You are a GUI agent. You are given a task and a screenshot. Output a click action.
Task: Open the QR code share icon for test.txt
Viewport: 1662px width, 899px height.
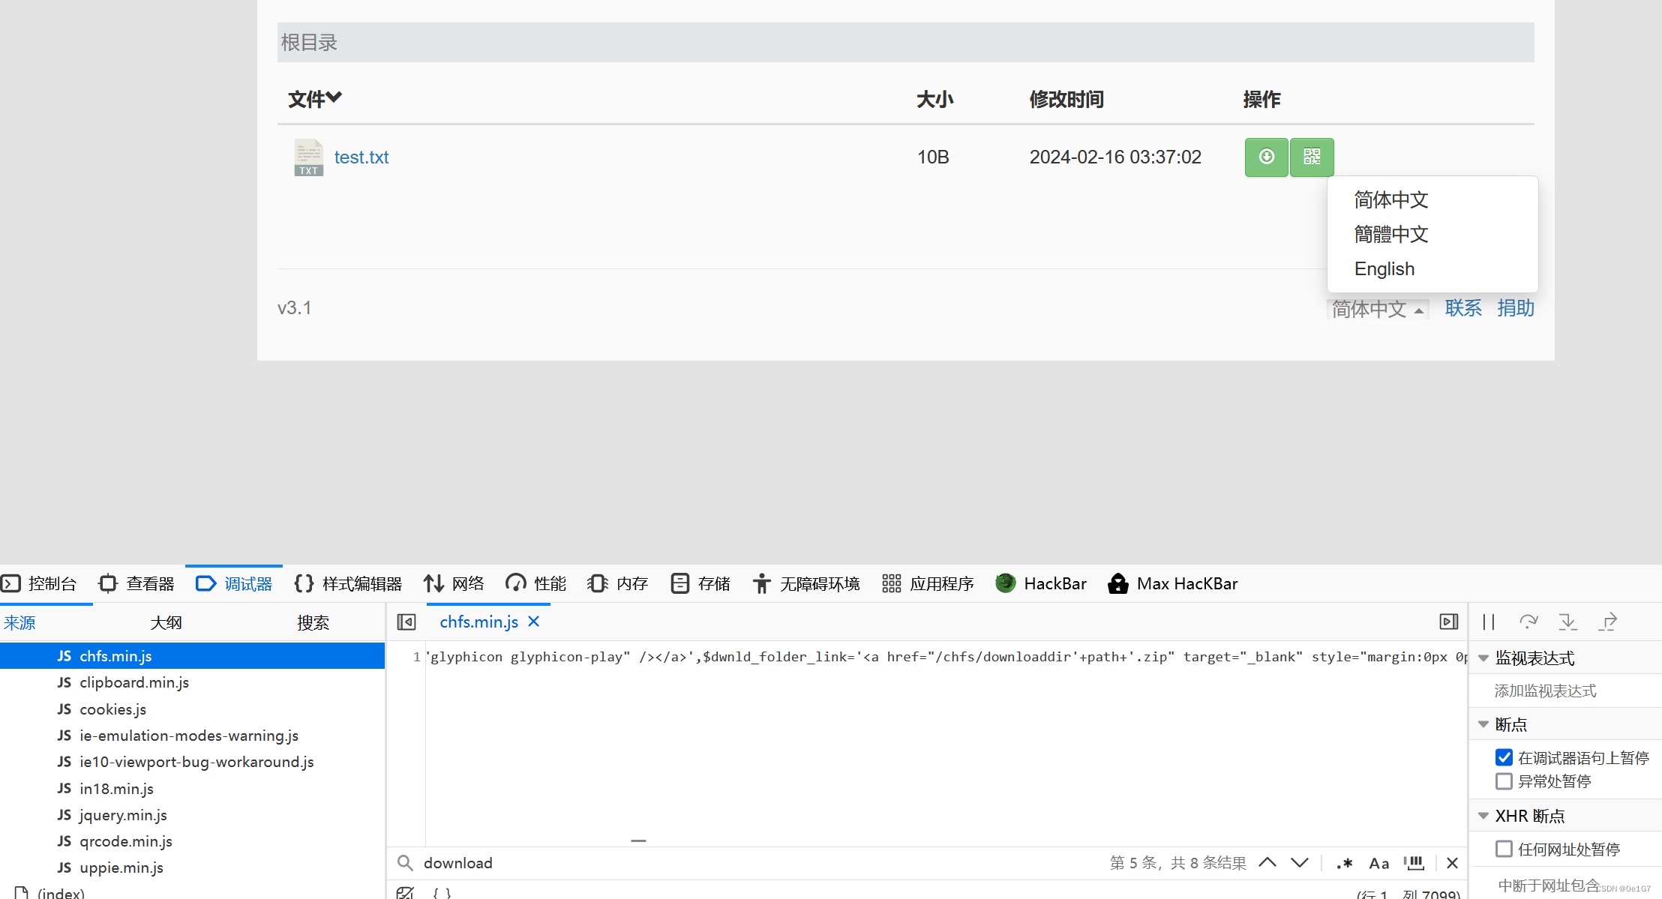coord(1311,157)
